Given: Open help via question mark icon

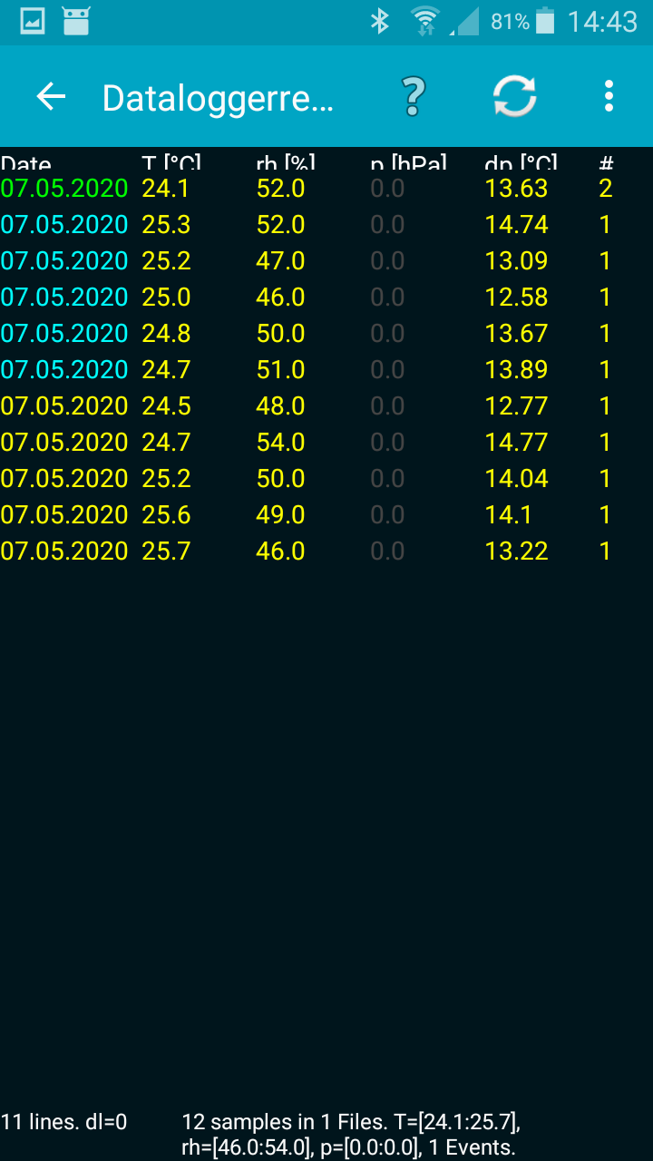Looking at the screenshot, I should pos(413,96).
